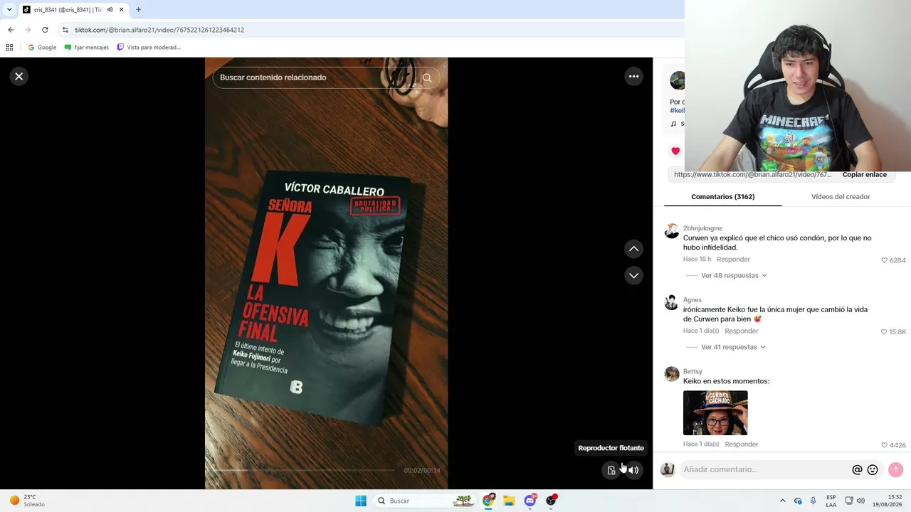Click the tiktok.com address bar URL
911x512 pixels.
tap(159, 30)
